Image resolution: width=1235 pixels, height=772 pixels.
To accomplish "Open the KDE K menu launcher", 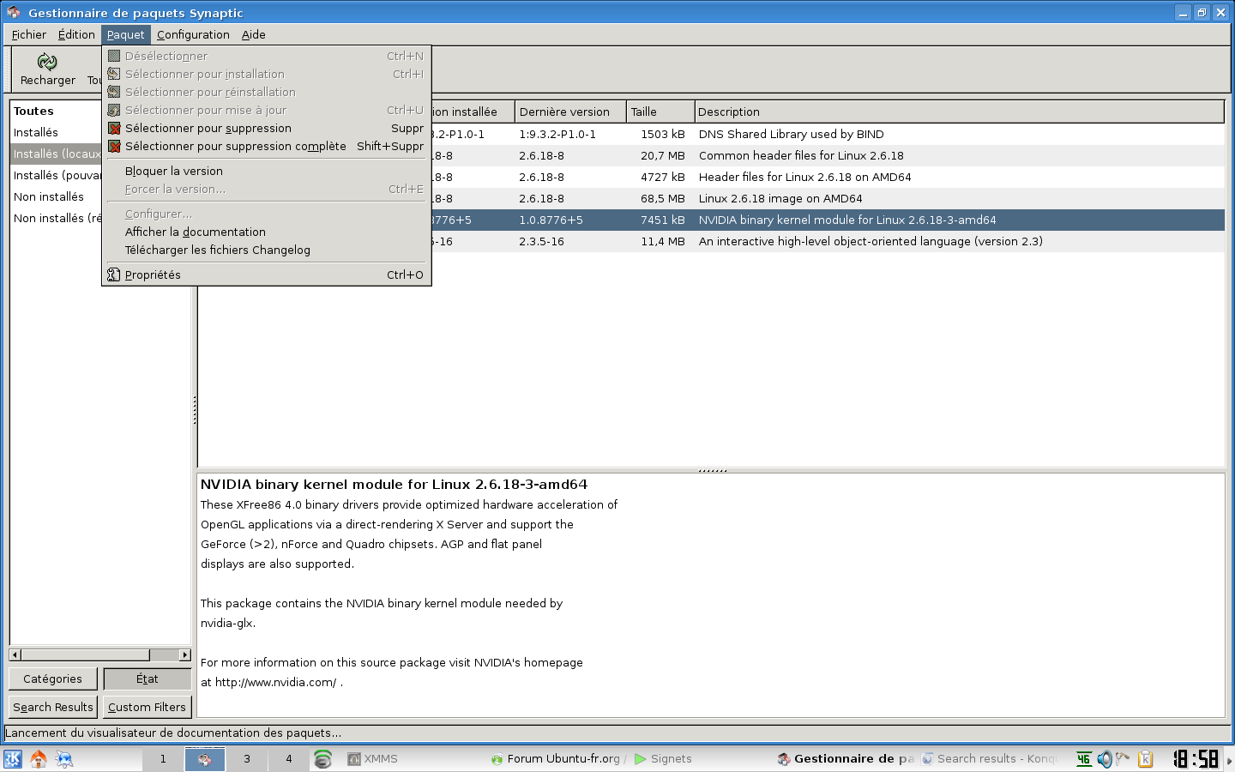I will tap(13, 759).
